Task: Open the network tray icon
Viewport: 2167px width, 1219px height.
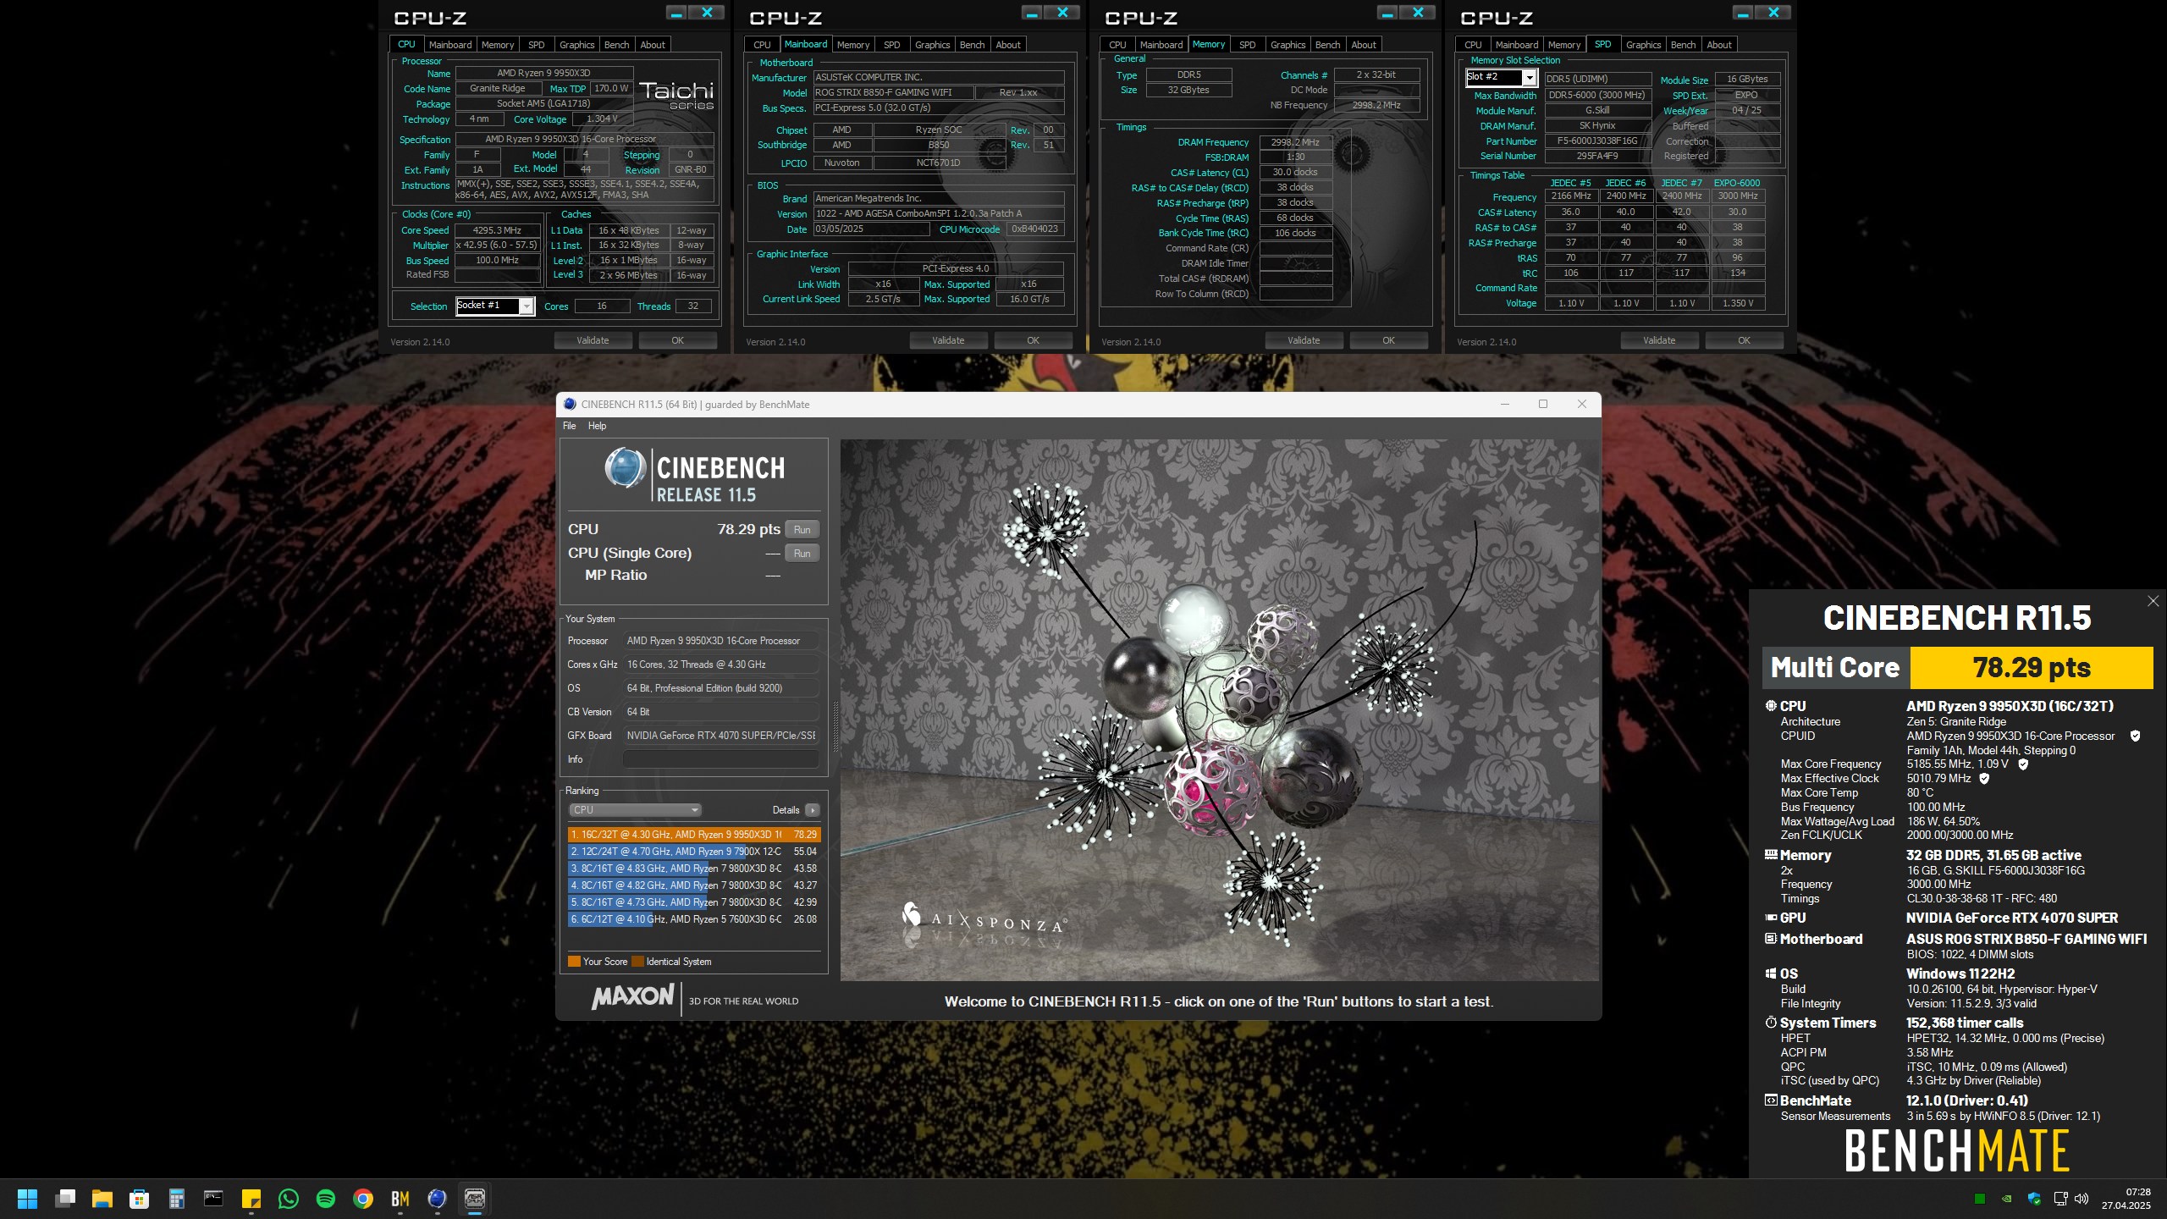Action: point(2060,1199)
